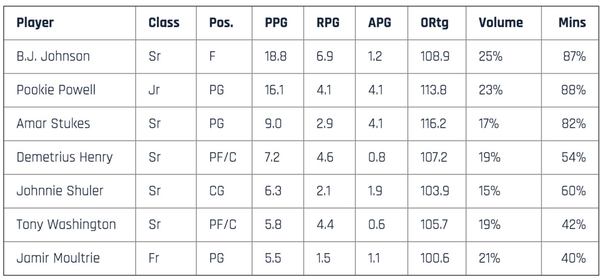Click Pookie Powell's 88% Mins cell
The image size is (605, 279).
point(573,90)
